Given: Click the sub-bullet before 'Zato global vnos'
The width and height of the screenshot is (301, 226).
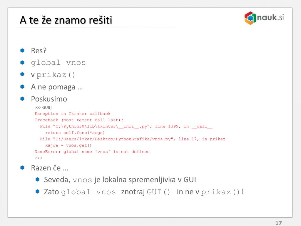Looking at the screenshot, I should click(37, 191).
